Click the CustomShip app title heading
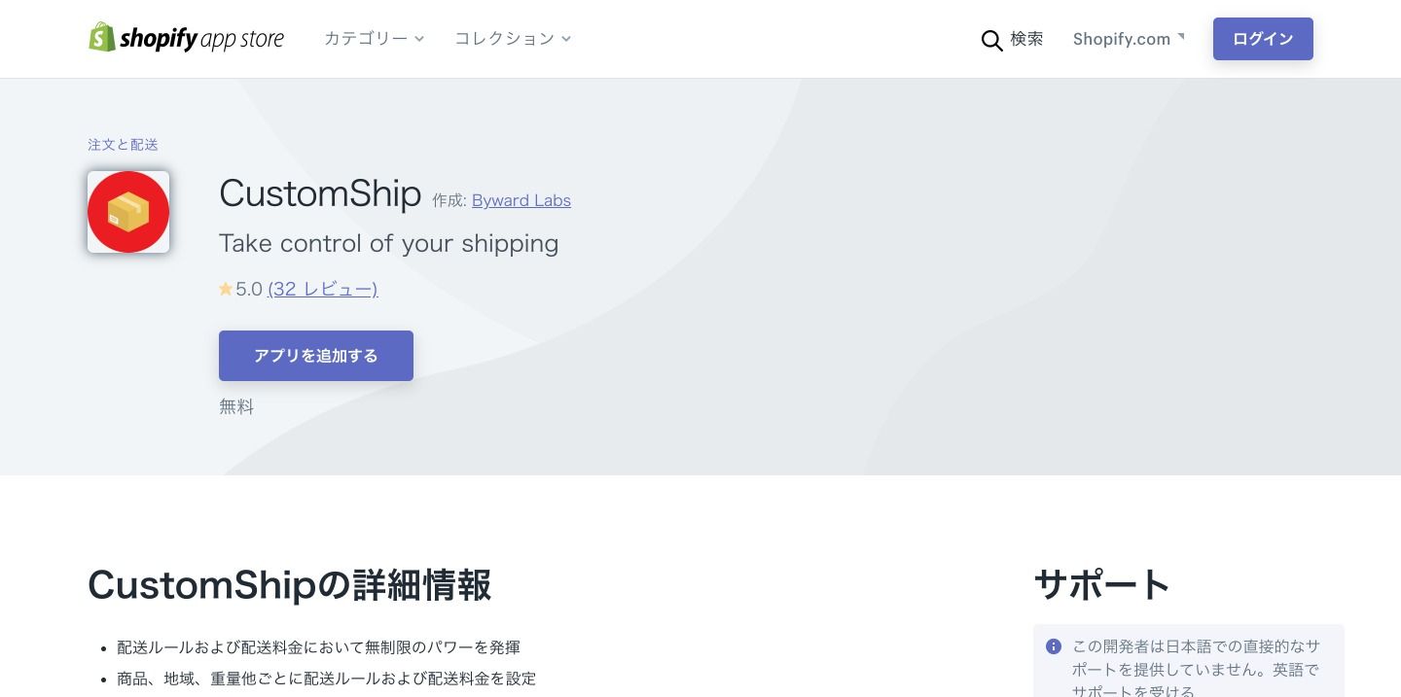This screenshot has height=697, width=1401. pyautogui.click(x=320, y=192)
